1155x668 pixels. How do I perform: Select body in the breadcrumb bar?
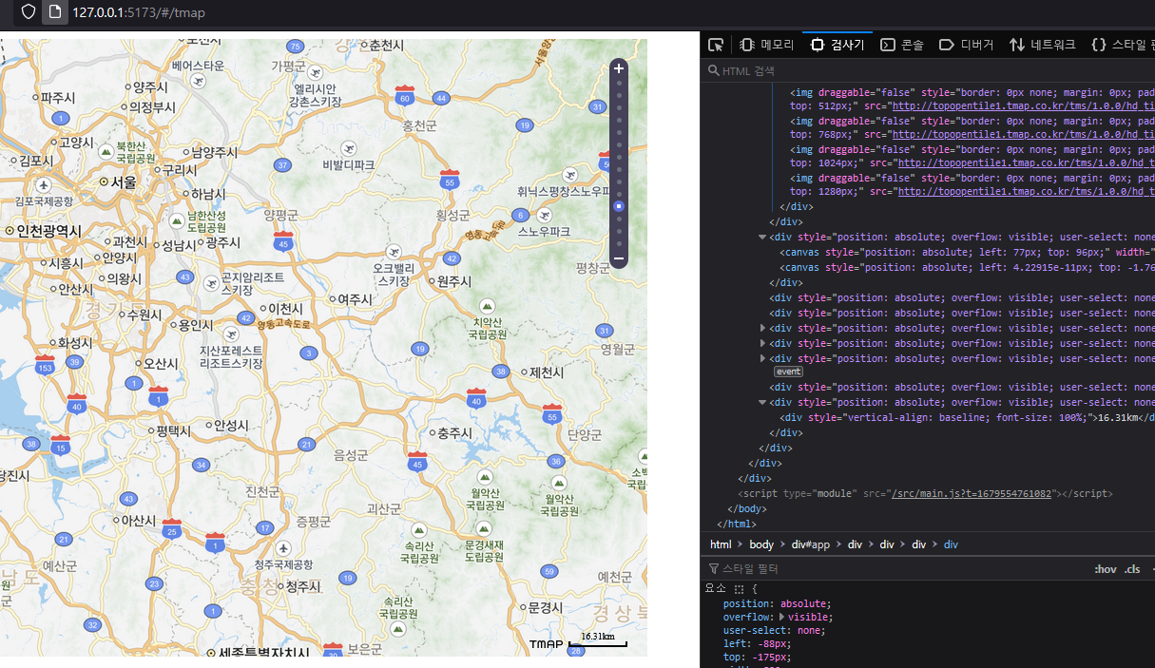[761, 544]
